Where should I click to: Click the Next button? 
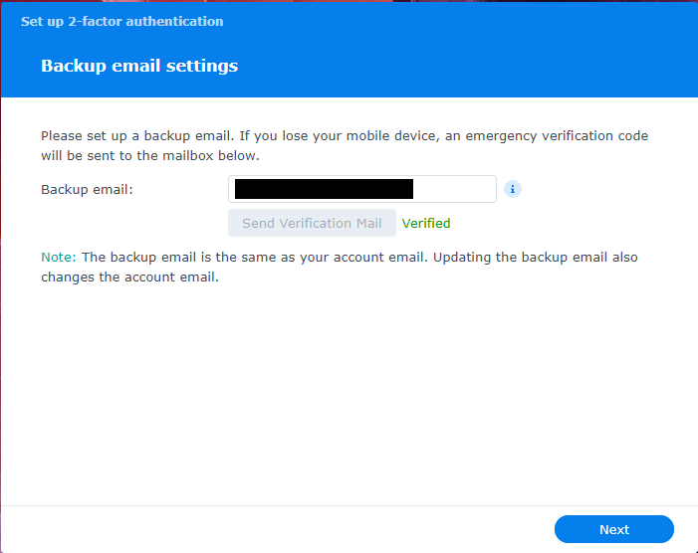pyautogui.click(x=613, y=529)
